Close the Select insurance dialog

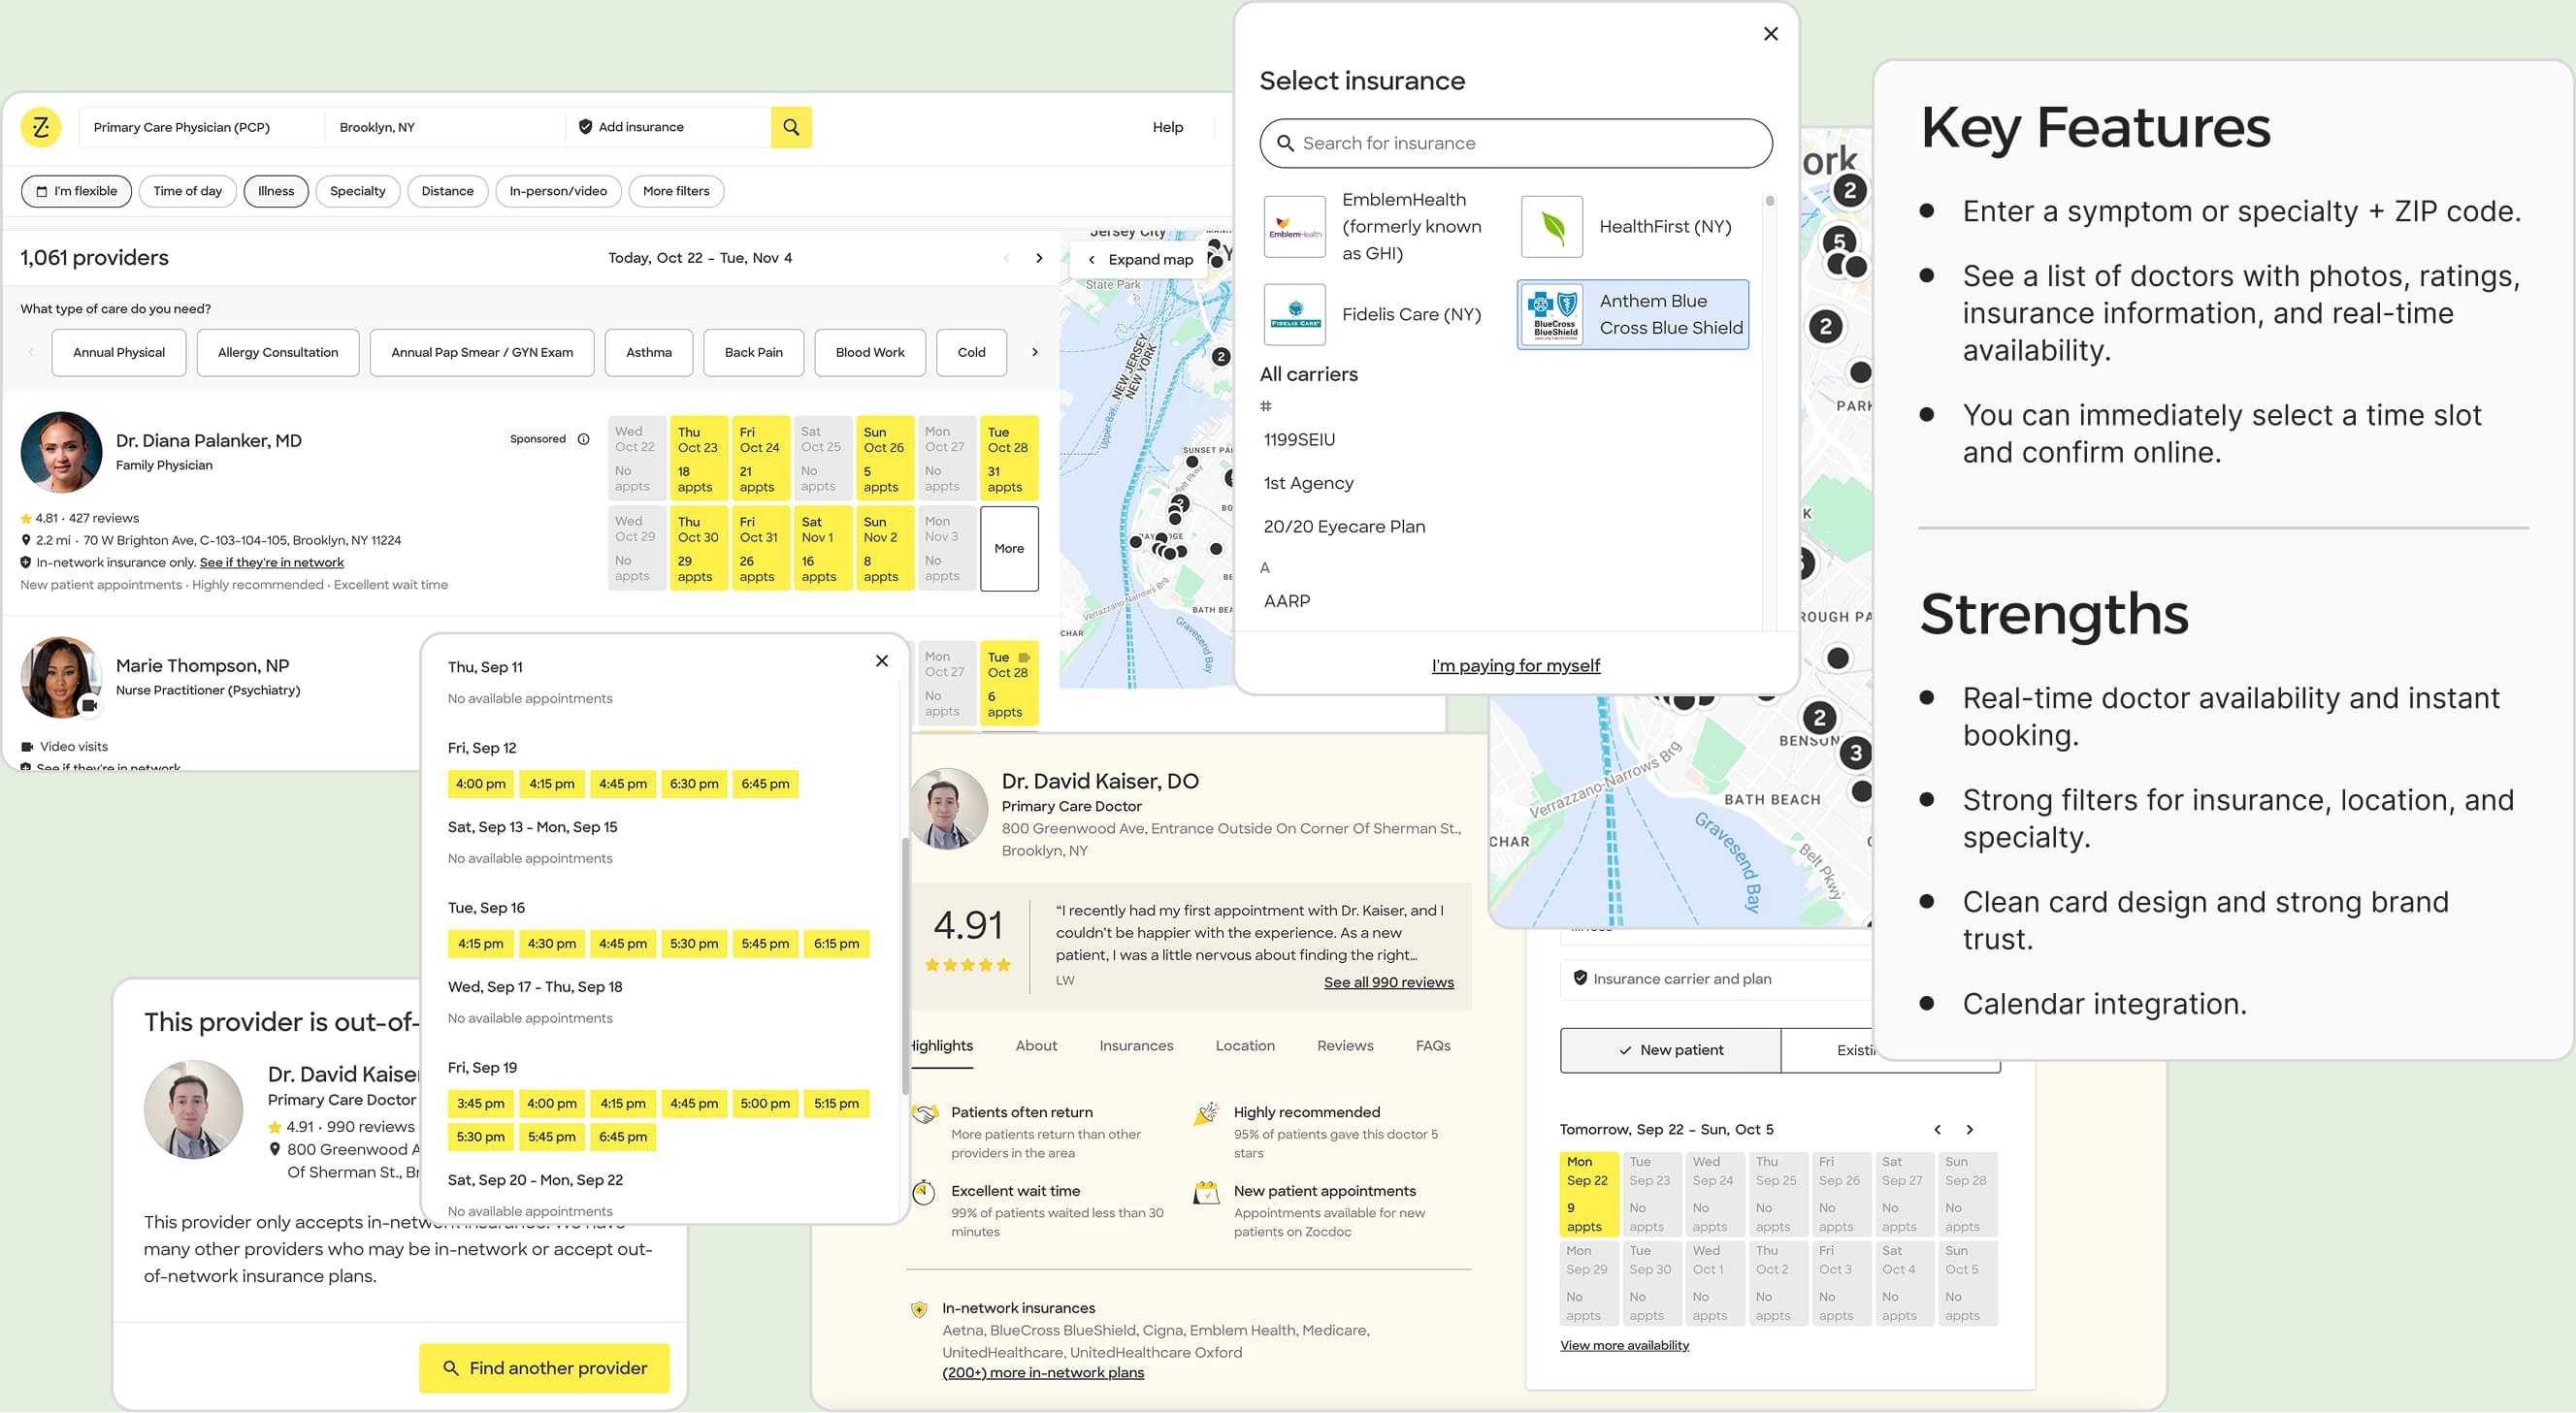pyautogui.click(x=1770, y=34)
